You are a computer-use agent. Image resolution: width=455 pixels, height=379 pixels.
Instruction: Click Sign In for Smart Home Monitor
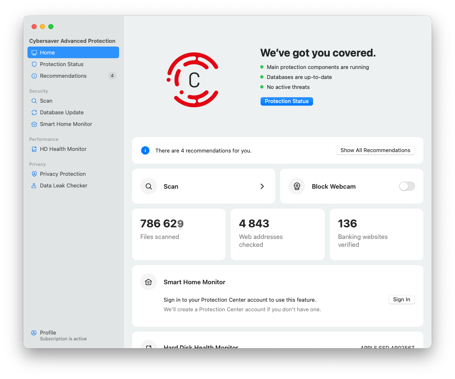(401, 300)
